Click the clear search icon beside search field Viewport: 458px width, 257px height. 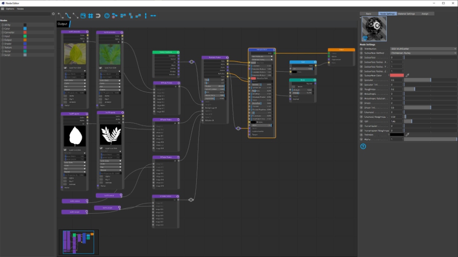click(53, 14)
